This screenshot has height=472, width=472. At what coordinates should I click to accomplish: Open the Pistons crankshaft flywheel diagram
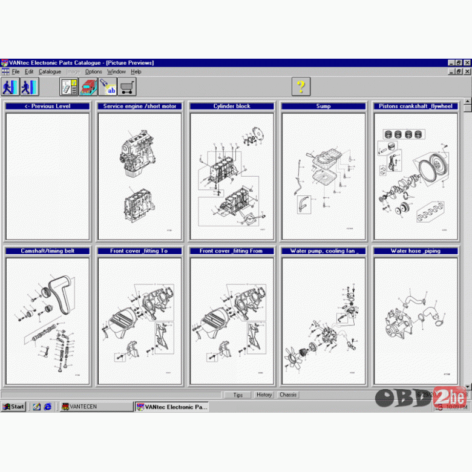[416, 177]
